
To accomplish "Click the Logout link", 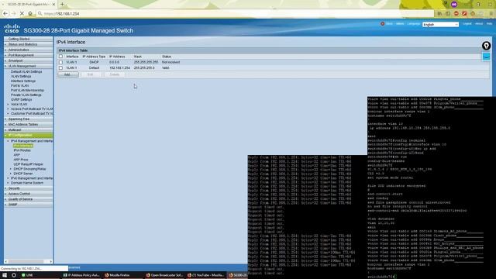I will (x=467, y=24).
